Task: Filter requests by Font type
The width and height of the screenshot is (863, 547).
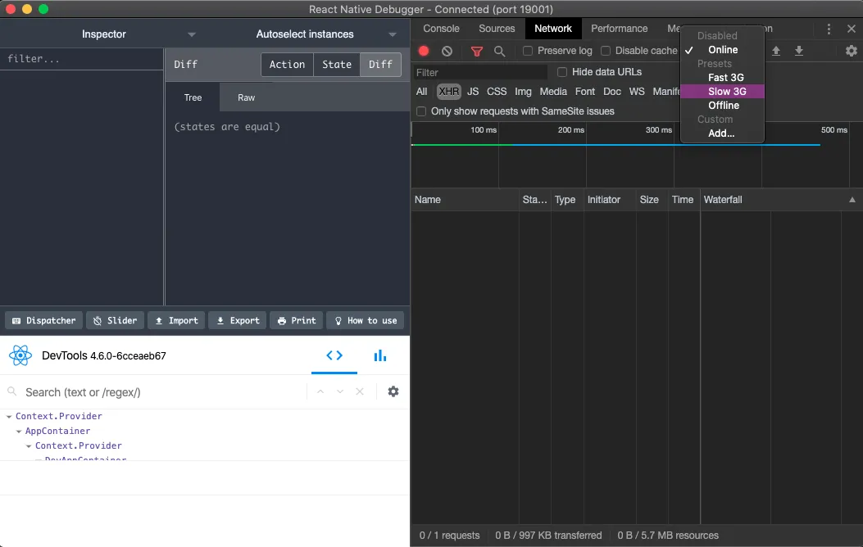Action: (x=584, y=92)
